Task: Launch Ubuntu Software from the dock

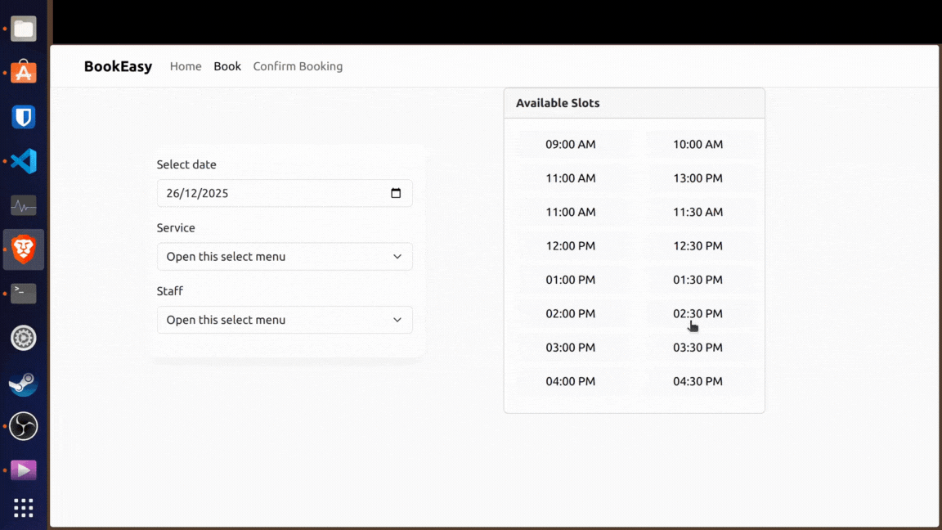Action: (x=24, y=73)
